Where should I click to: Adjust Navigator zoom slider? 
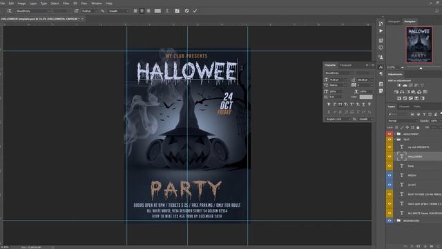point(421,68)
